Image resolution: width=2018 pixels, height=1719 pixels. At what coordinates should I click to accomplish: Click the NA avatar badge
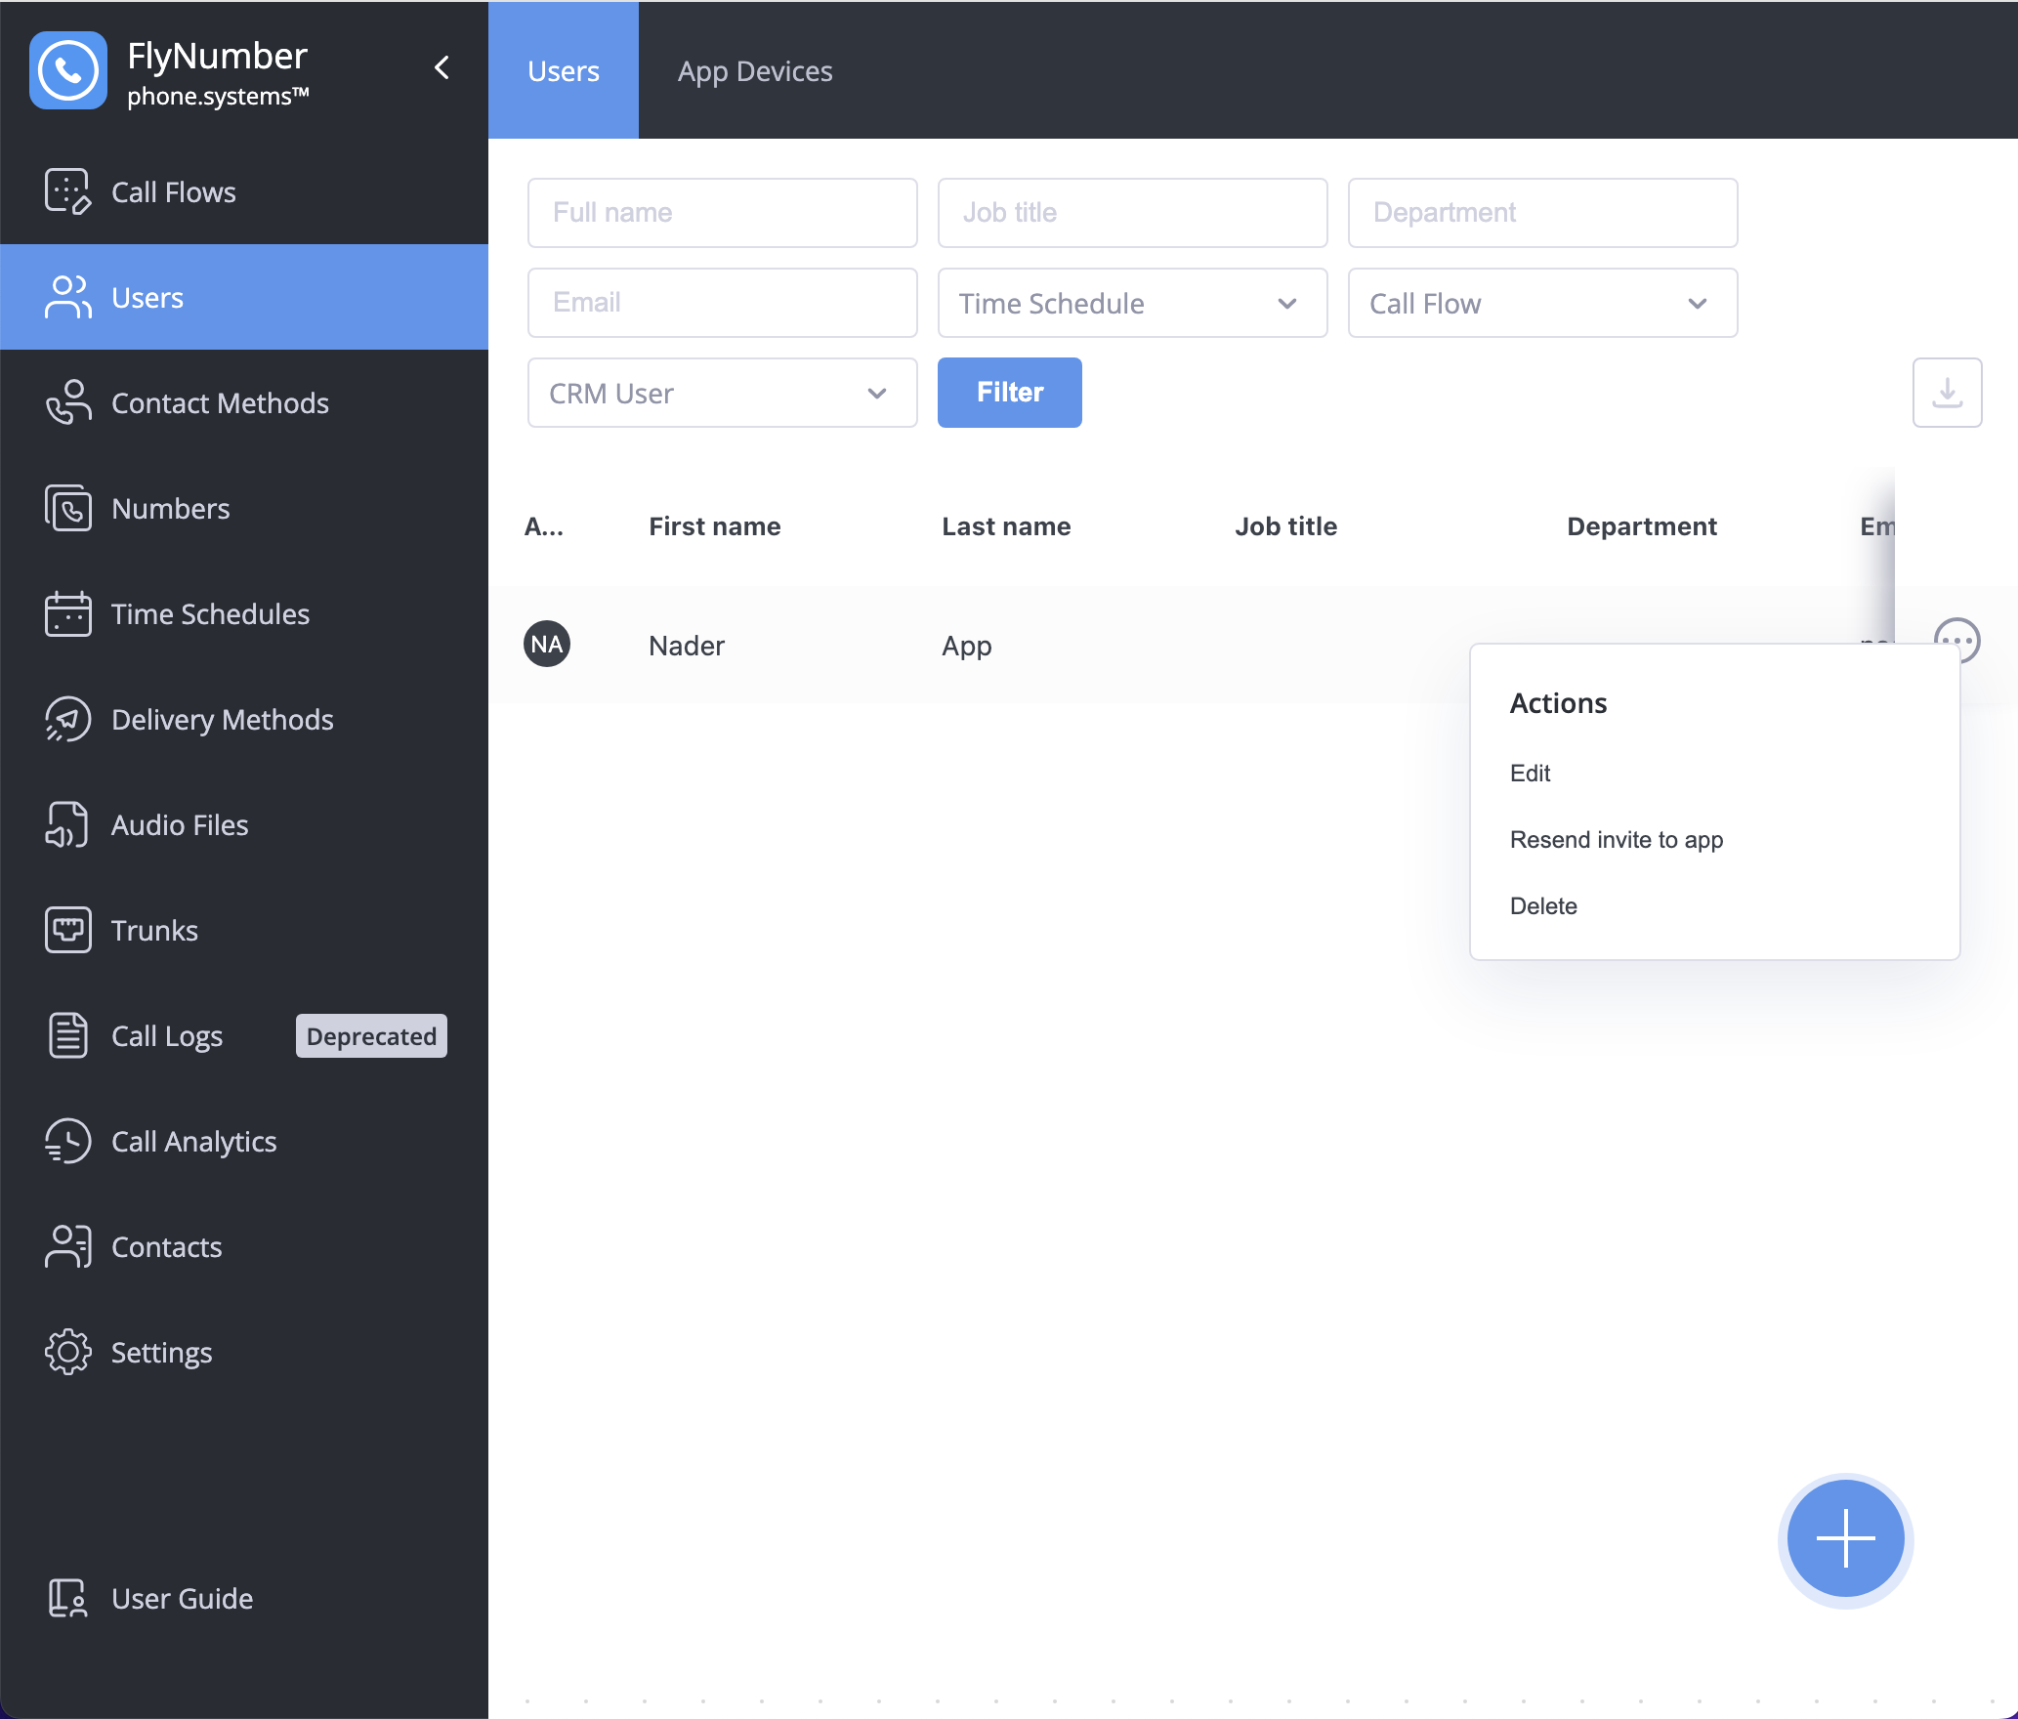pyautogui.click(x=547, y=644)
